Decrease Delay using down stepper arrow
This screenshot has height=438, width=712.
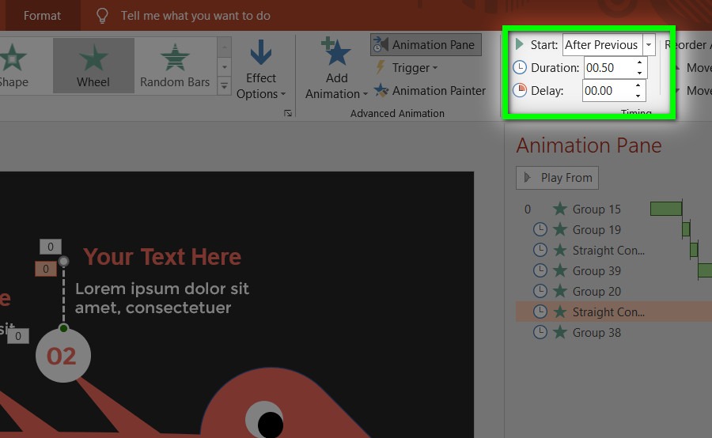(x=639, y=96)
